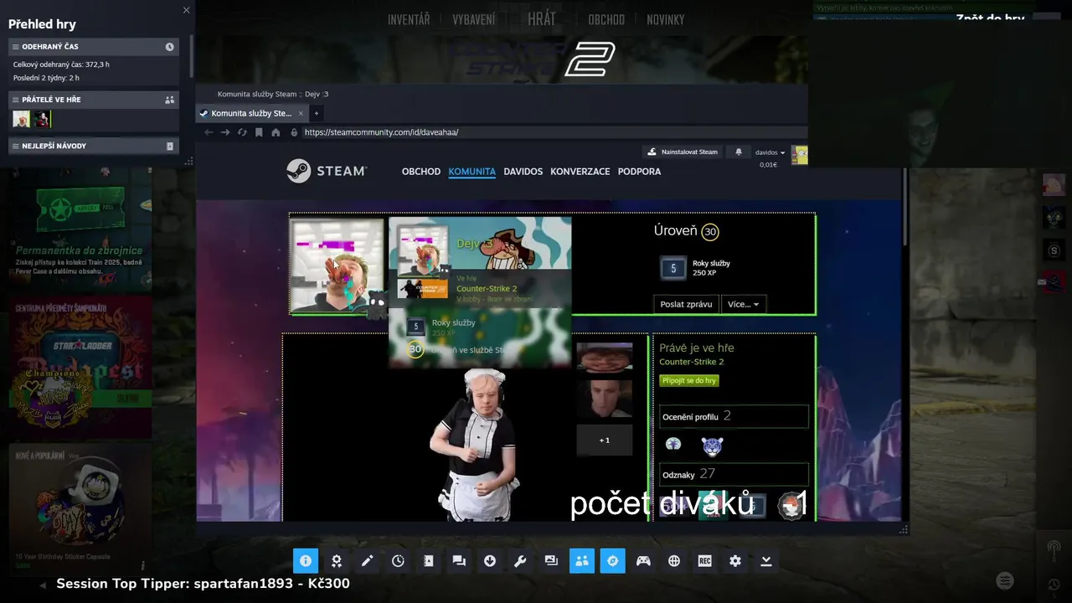This screenshot has height=603, width=1072.
Task: Reload the steamcommunity page
Action: pyautogui.click(x=242, y=132)
